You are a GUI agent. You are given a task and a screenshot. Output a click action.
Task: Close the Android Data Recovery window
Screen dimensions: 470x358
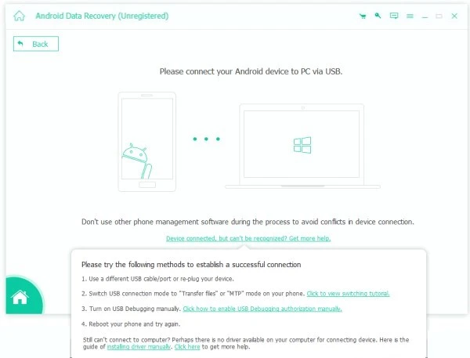point(454,16)
